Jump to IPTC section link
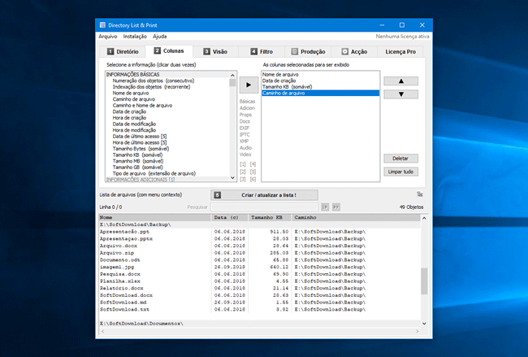This screenshot has width=528, height=357. tap(245, 134)
